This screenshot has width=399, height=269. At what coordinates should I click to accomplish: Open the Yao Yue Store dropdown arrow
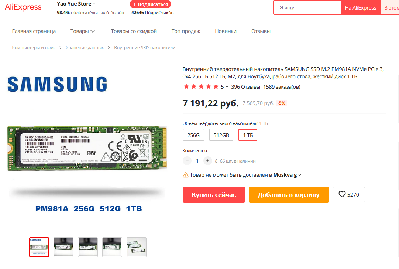tap(94, 4)
